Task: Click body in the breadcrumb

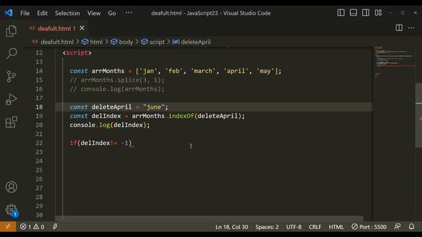Action: pyautogui.click(x=126, y=42)
